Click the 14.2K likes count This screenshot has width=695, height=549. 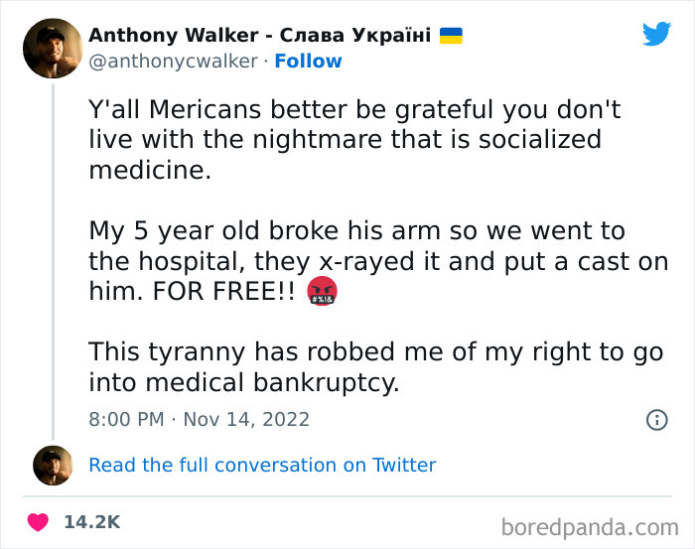[93, 522]
